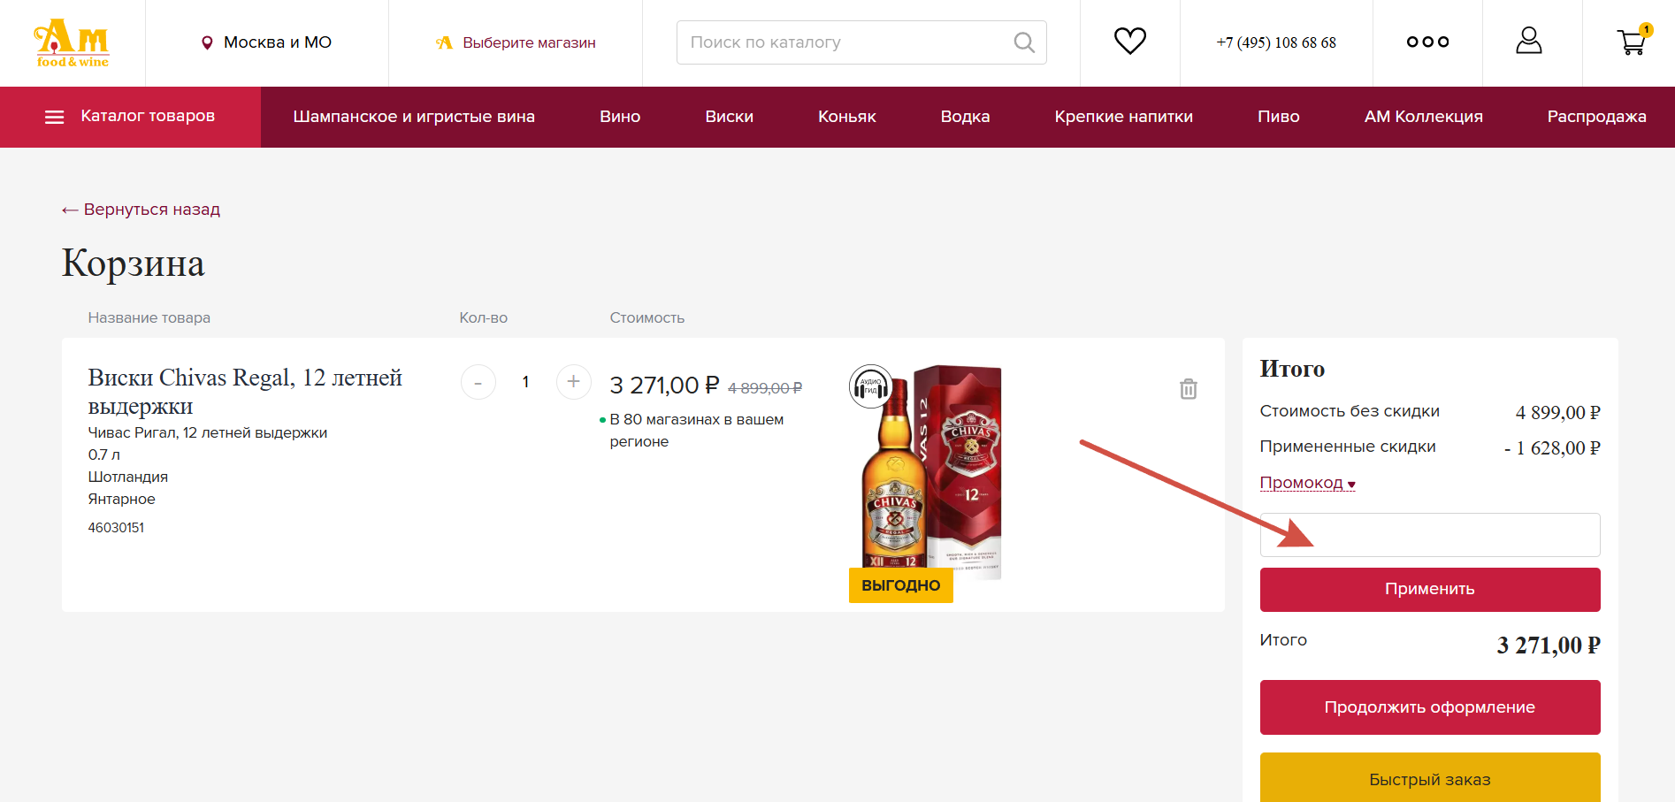Click the ВЫГОДНО badge on the product
The width and height of the screenshot is (1675, 802).
point(900,585)
